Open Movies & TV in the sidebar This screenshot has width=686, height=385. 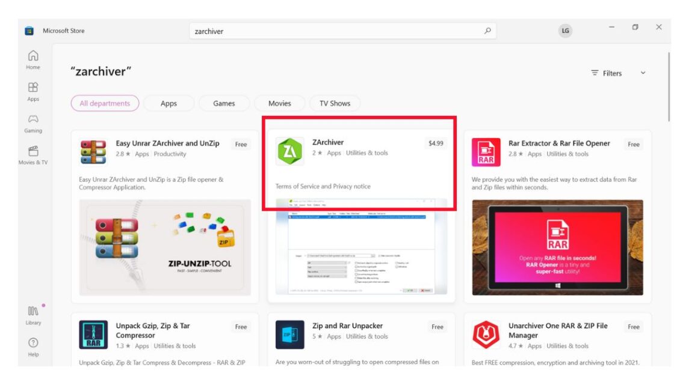[33, 154]
